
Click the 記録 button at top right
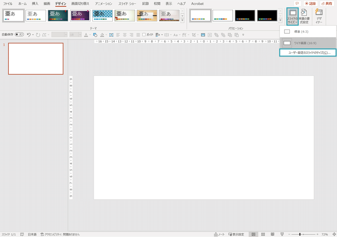point(310,3)
